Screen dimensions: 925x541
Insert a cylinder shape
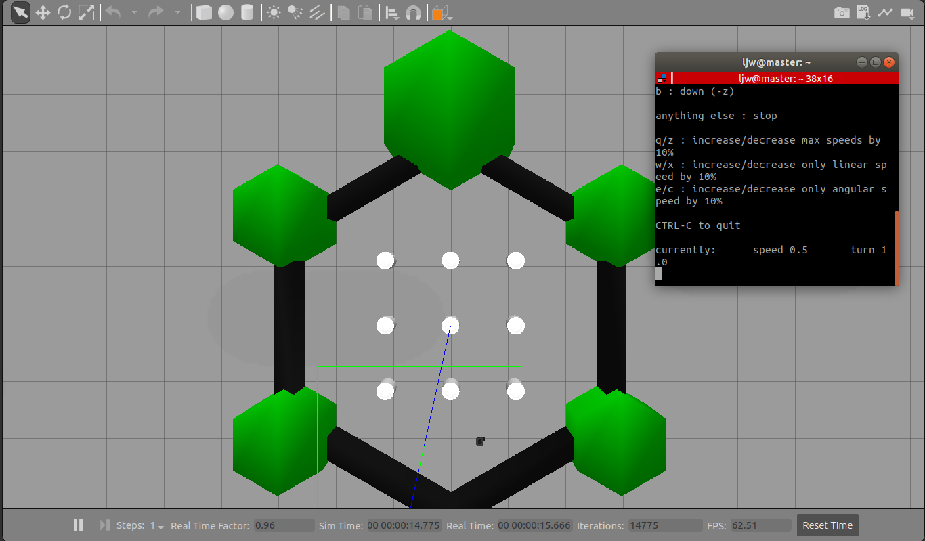pos(247,12)
